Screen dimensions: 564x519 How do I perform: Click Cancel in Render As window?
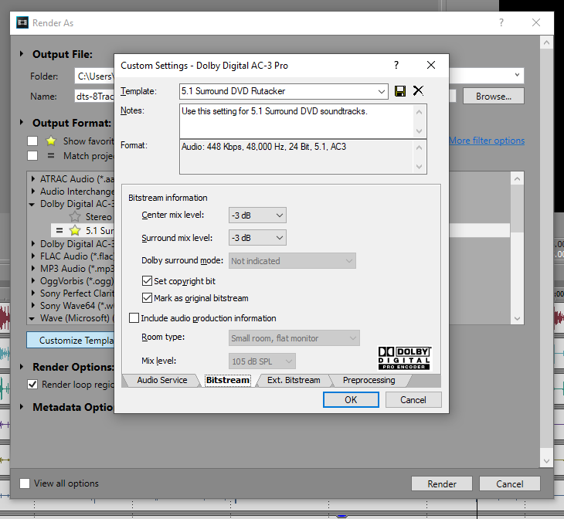click(x=510, y=484)
